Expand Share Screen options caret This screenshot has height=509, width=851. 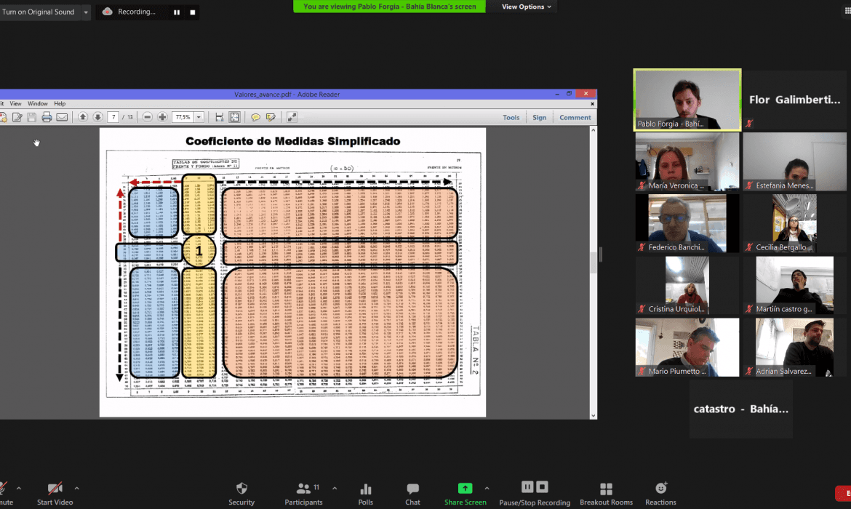[487, 488]
